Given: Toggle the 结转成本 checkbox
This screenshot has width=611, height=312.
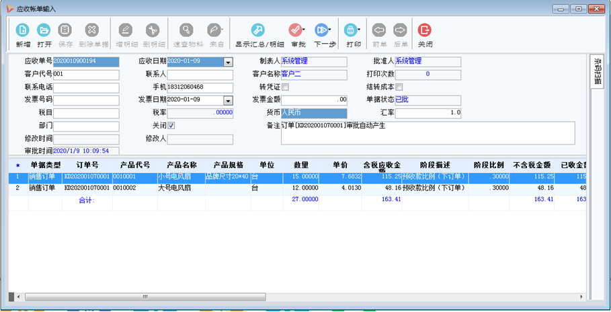Looking at the screenshot, I should 399,87.
